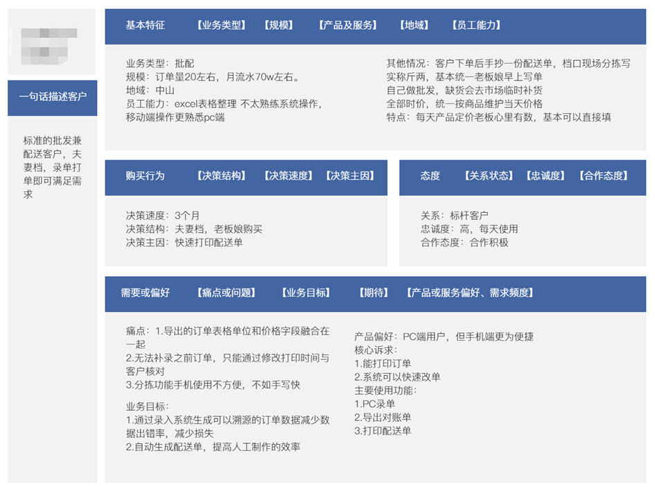Viewport: 655px width, 487px height.
Task: Click the 态度 section title
Action: click(430, 176)
